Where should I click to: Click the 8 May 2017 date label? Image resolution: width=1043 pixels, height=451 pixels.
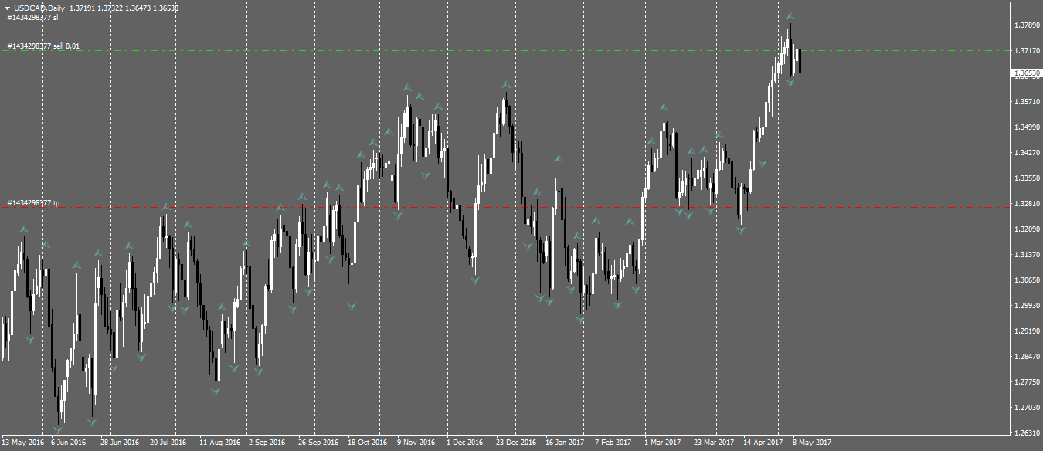[811, 443]
